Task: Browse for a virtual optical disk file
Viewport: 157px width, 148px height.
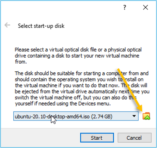Action: coord(147,116)
